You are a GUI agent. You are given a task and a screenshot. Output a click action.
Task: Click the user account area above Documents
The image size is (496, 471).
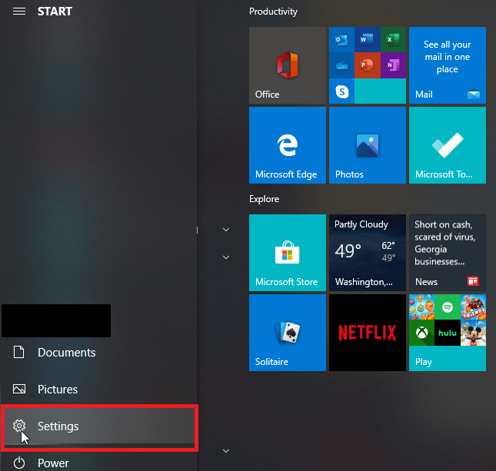pyautogui.click(x=56, y=320)
